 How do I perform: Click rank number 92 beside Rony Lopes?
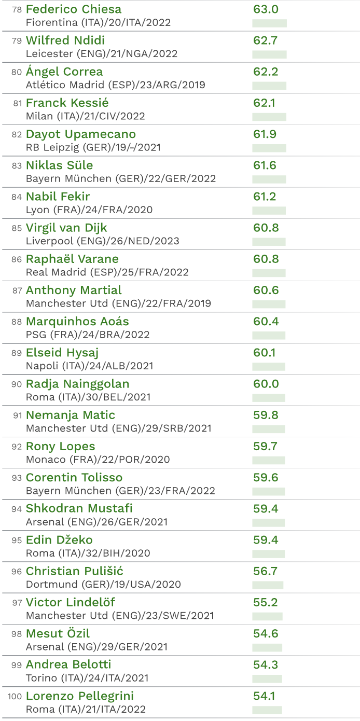pos(17,447)
